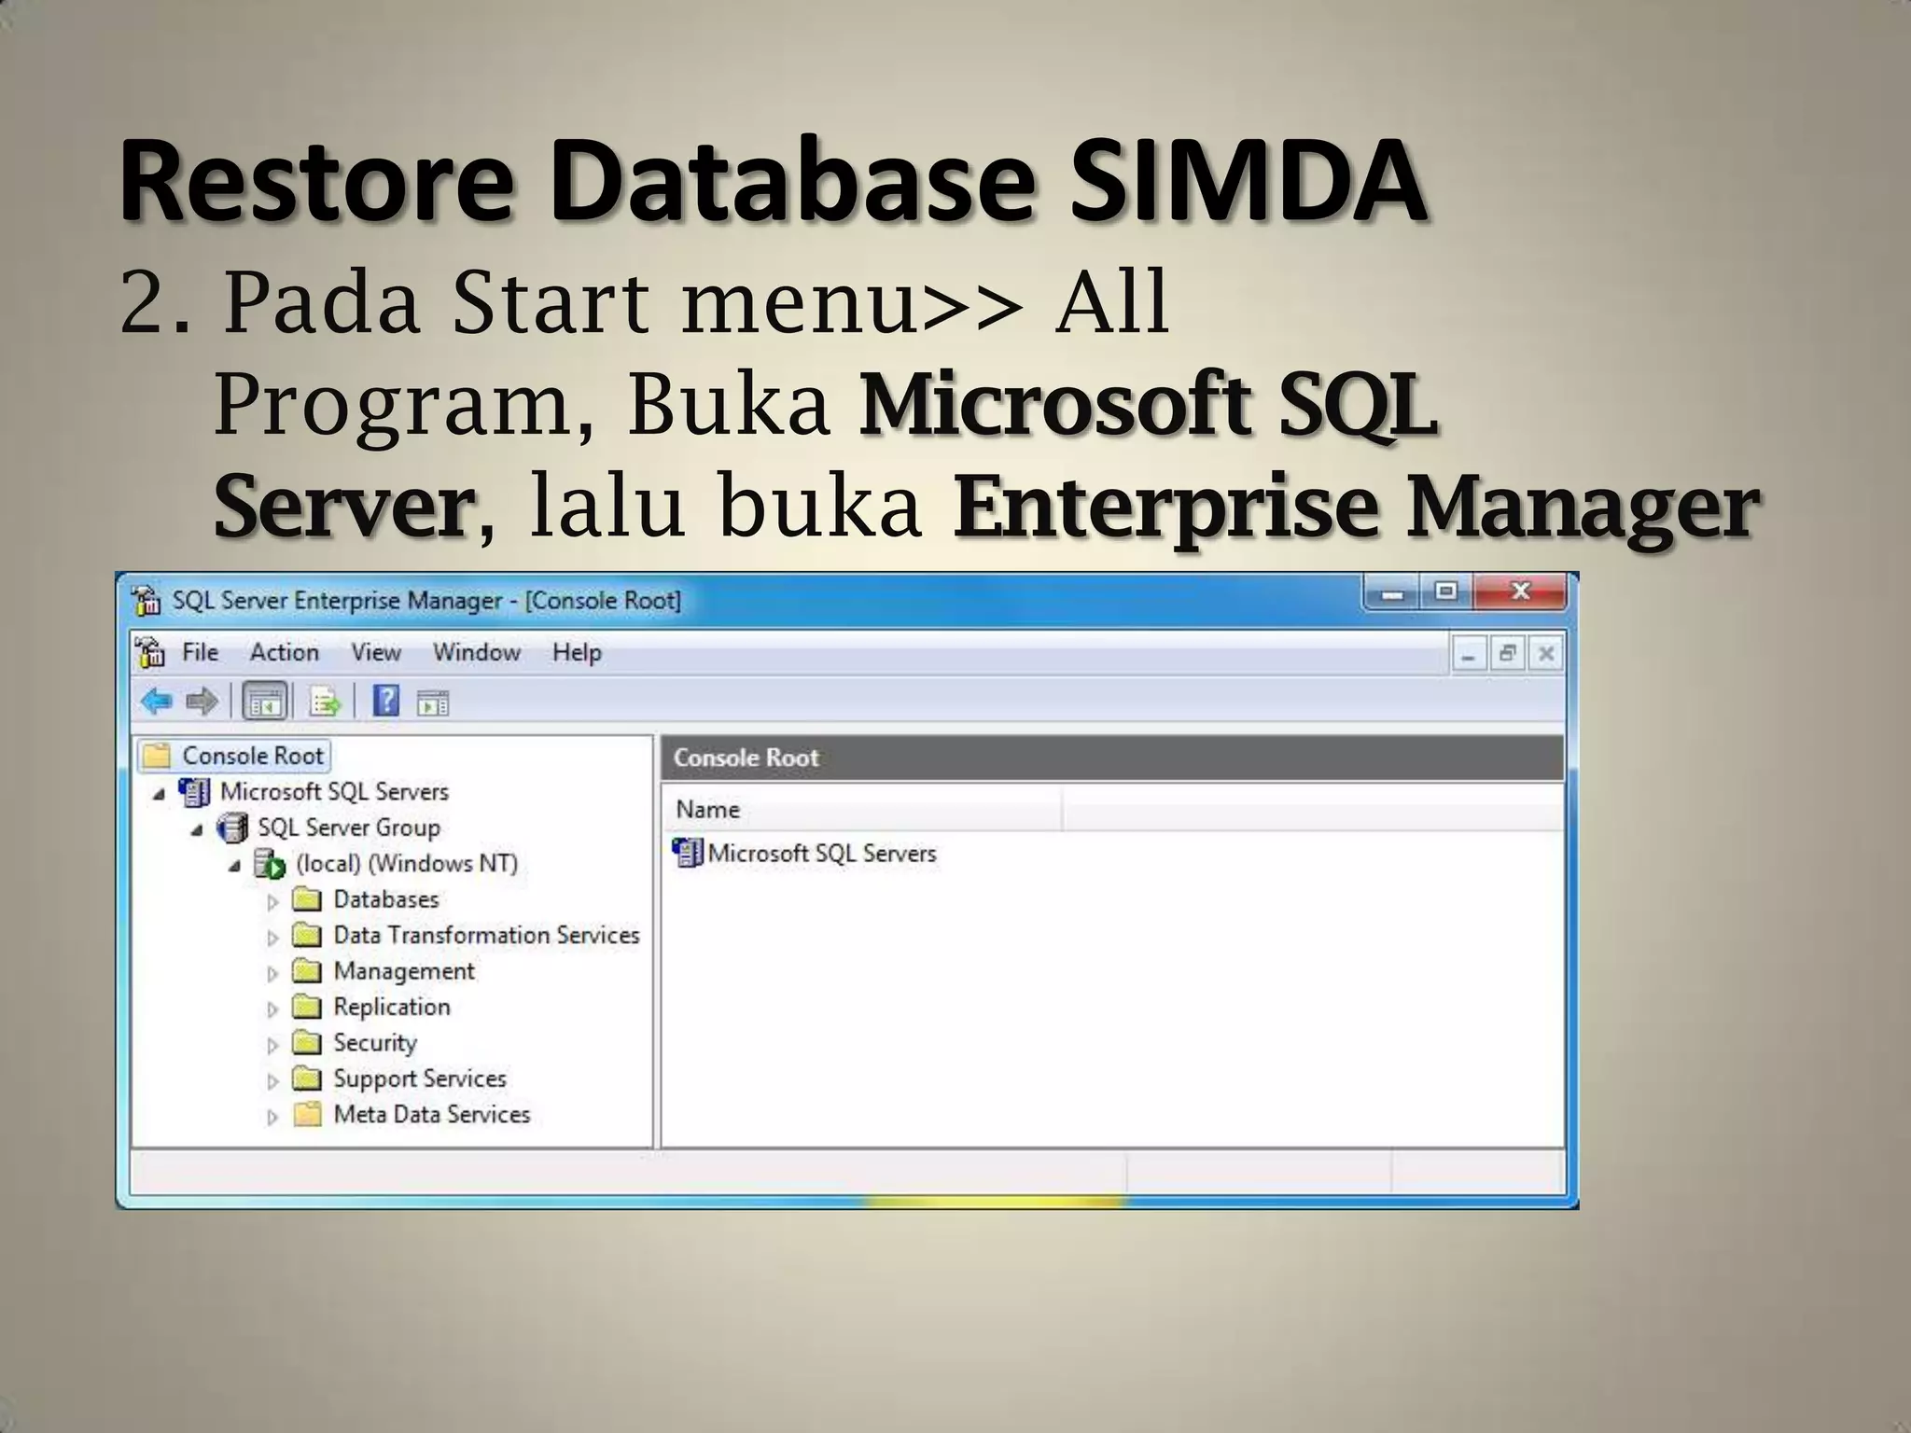1911x1433 pixels.
Task: Click the Export List toolbar icon
Action: coord(326,702)
